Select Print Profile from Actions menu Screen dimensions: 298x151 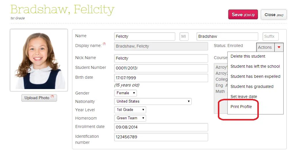click(241, 107)
